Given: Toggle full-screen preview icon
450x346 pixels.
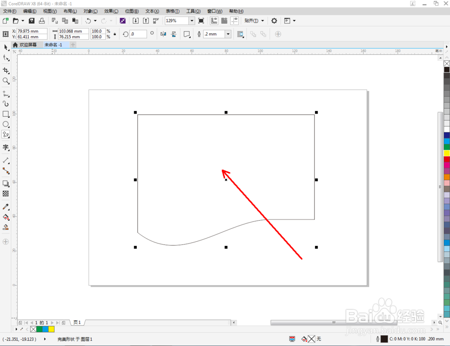Looking at the screenshot, I should pos(201,21).
